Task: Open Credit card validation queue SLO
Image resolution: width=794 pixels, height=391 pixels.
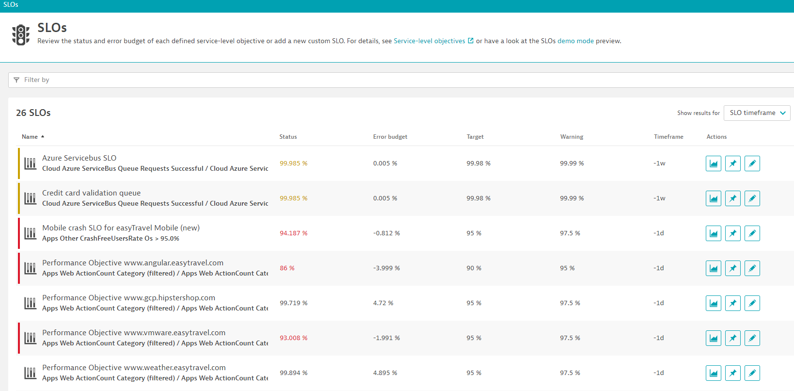Action: tap(91, 193)
